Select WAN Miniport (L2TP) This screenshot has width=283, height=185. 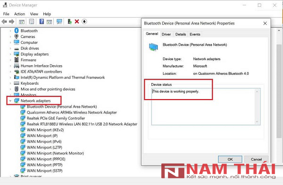pos(44,147)
